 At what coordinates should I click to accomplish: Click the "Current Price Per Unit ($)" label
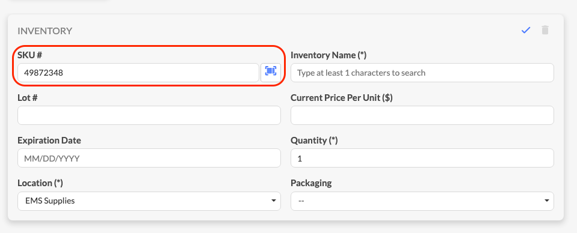342,98
